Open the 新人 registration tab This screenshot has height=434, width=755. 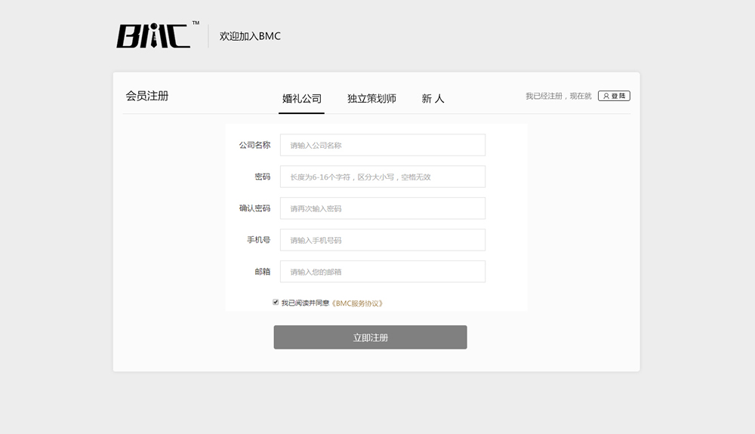point(433,99)
